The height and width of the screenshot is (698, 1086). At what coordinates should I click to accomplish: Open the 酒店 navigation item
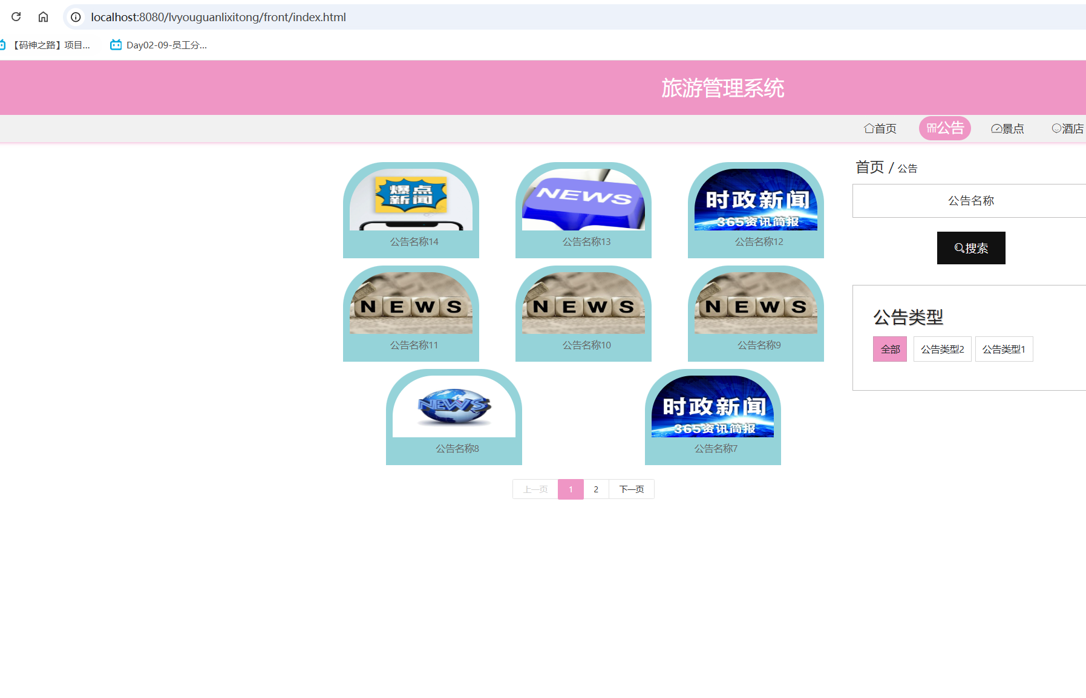point(1068,128)
